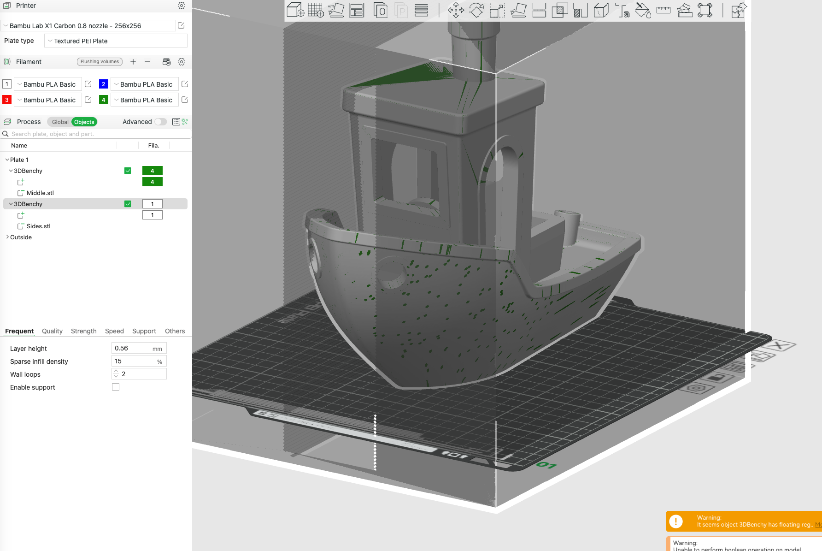Remove the plate with the X icon
822x551 pixels.
[779, 345]
